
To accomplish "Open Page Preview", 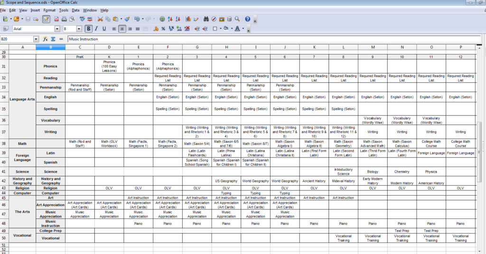I will 72,19.
